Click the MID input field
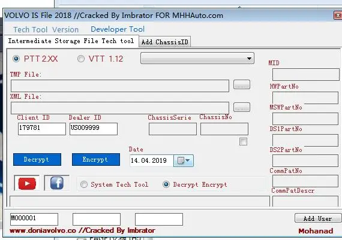 pyautogui.click(x=306, y=74)
